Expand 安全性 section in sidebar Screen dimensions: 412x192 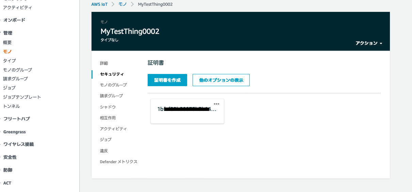[x=10, y=157]
